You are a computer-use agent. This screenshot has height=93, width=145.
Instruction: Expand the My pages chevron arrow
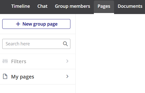pyautogui.click(x=67, y=76)
